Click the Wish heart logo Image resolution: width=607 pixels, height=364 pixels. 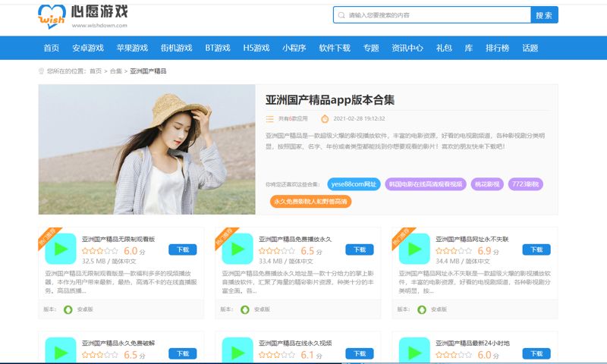click(x=52, y=16)
